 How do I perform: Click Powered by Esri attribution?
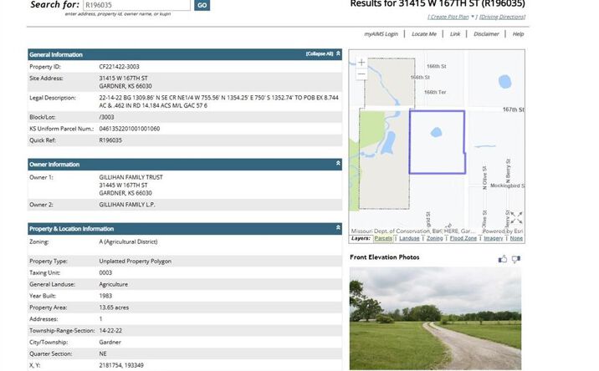point(503,231)
